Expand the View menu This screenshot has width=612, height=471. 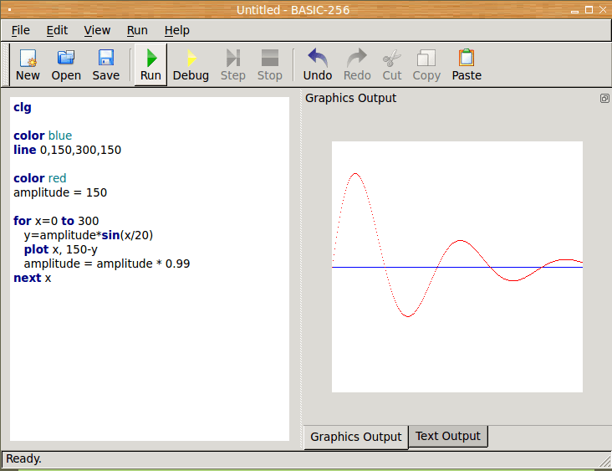pyautogui.click(x=97, y=30)
